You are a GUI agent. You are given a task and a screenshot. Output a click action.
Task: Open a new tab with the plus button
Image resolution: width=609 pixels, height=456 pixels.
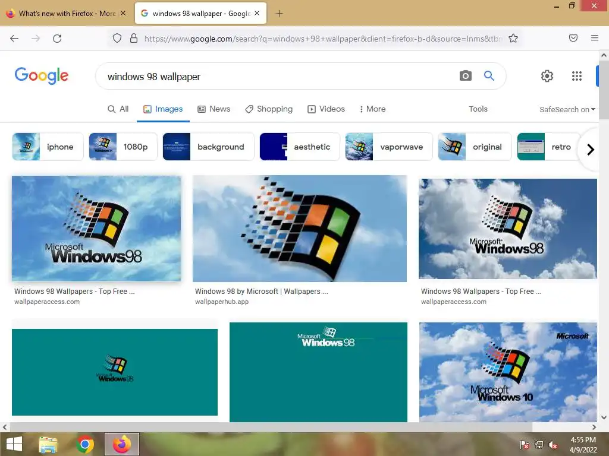279,14
